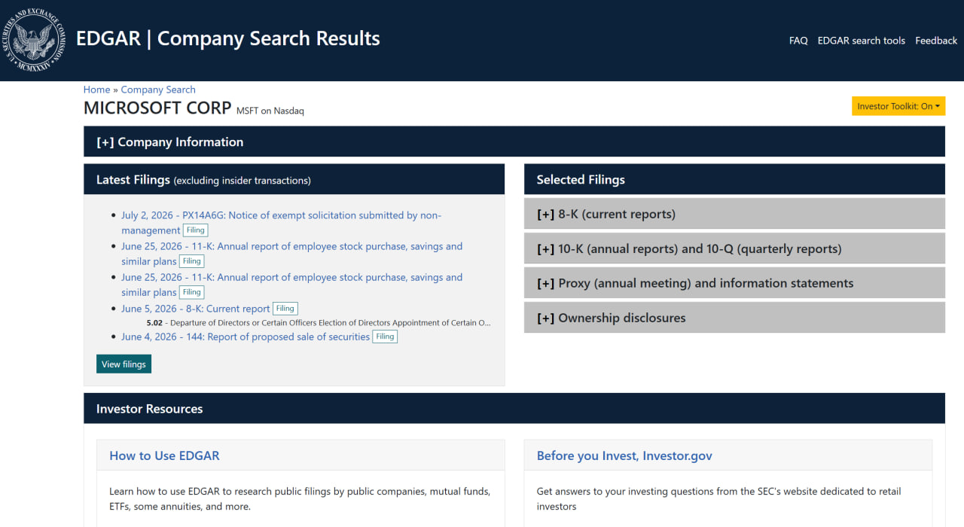Click Filing badge for PX14A6G notice

pyautogui.click(x=196, y=230)
